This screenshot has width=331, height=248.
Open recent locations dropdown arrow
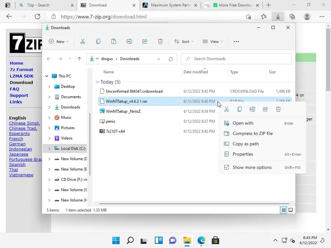click(70, 59)
